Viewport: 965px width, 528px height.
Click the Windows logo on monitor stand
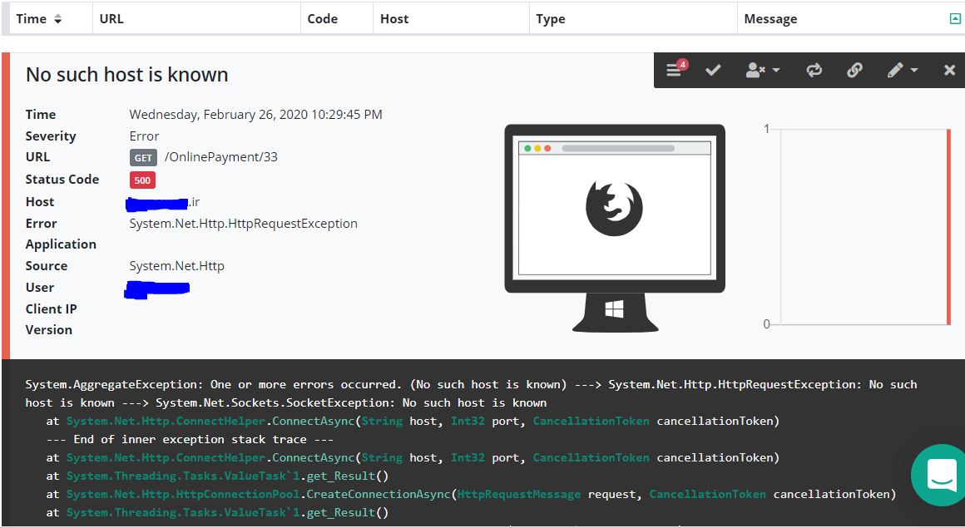click(614, 310)
